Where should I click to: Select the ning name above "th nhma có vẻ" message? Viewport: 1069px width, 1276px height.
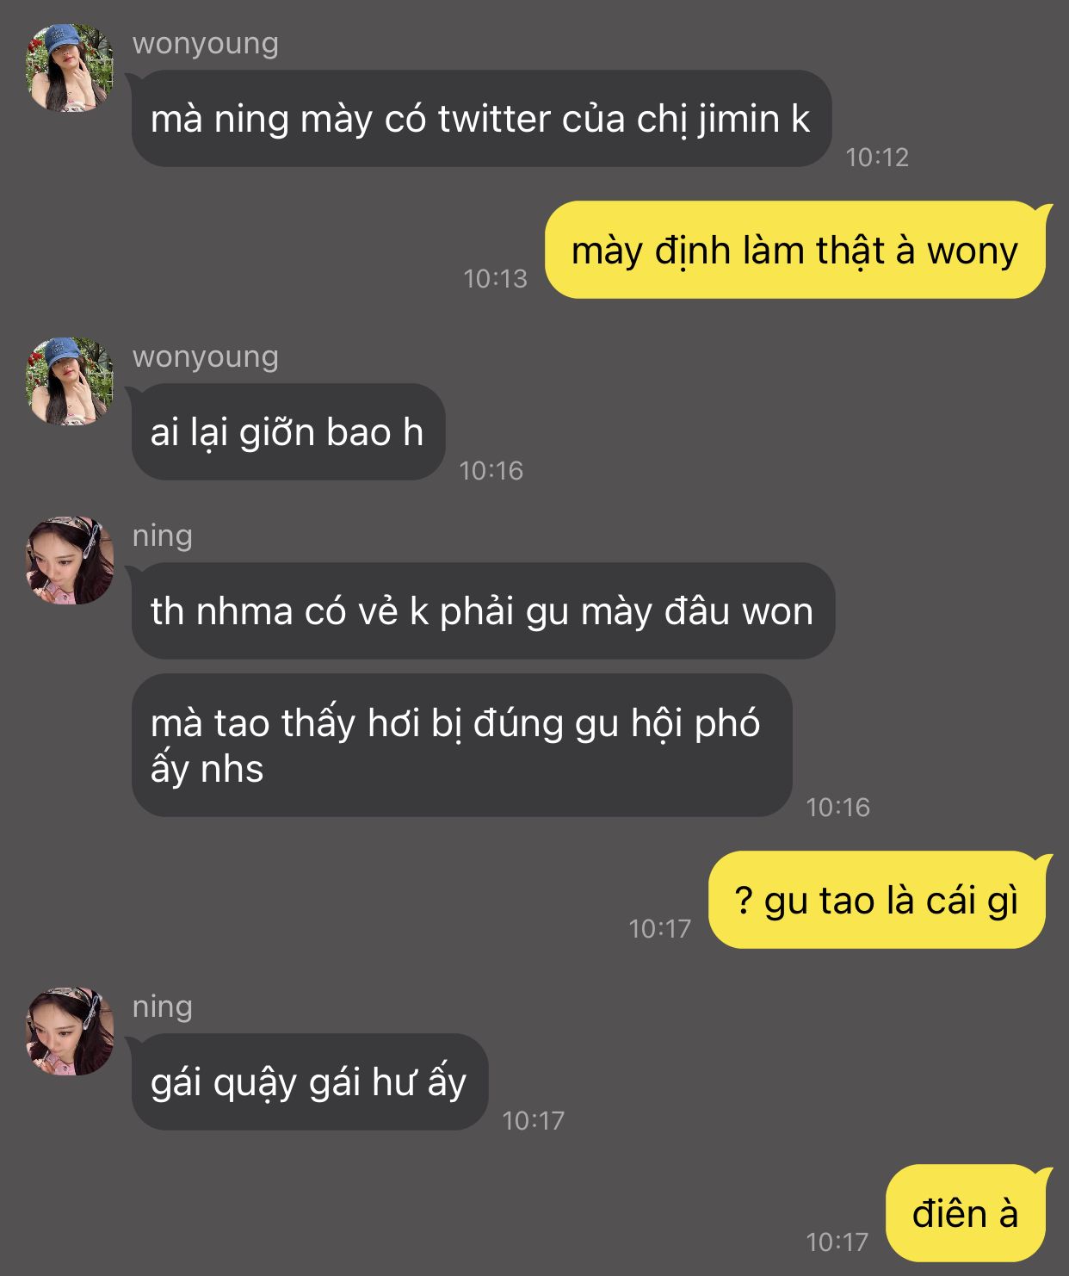[x=163, y=536]
